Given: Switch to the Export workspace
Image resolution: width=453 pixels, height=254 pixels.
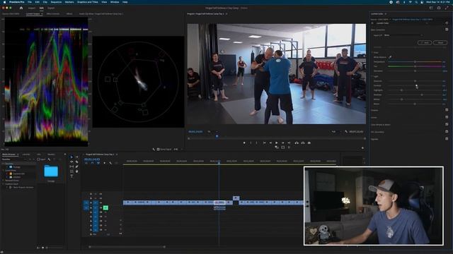Looking at the screenshot, I should coord(51,8).
